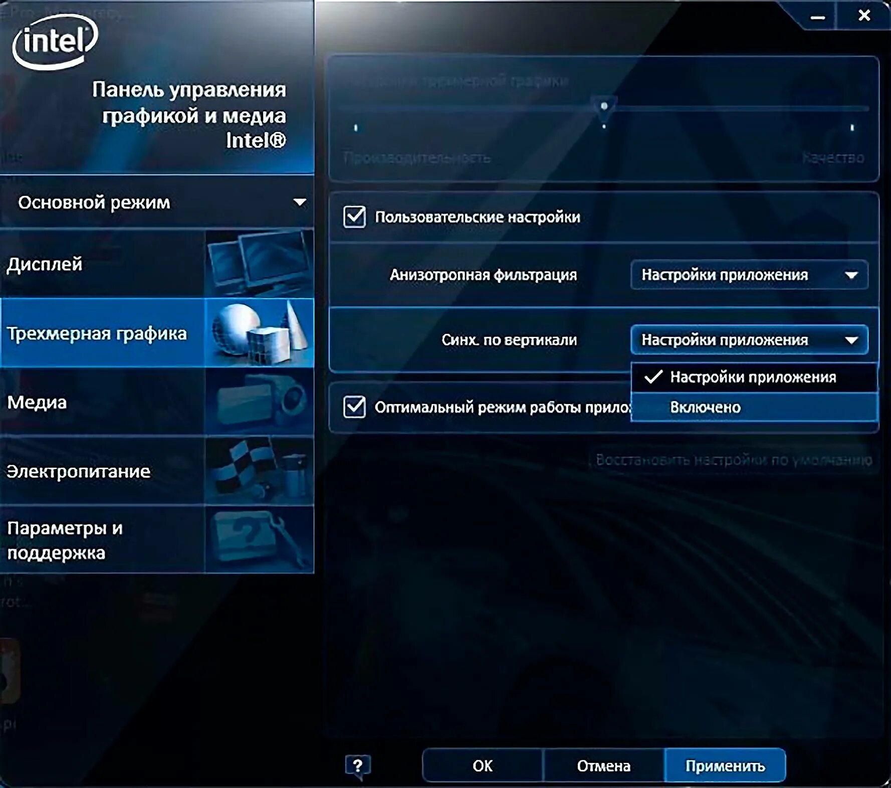The image size is (891, 788).
Task: Click the 3D shapes thumbnail icon
Action: point(259,332)
